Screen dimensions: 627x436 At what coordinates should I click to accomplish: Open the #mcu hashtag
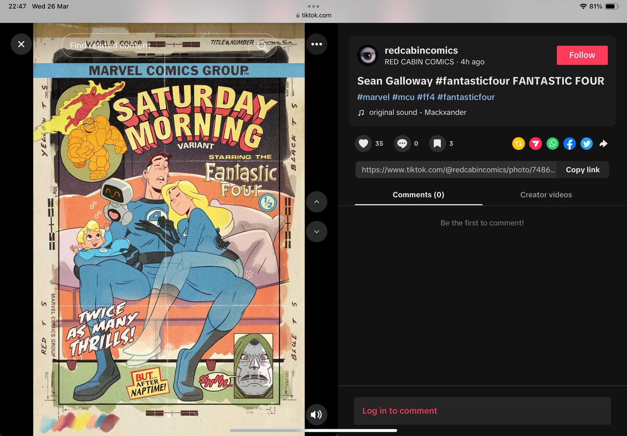pos(403,97)
